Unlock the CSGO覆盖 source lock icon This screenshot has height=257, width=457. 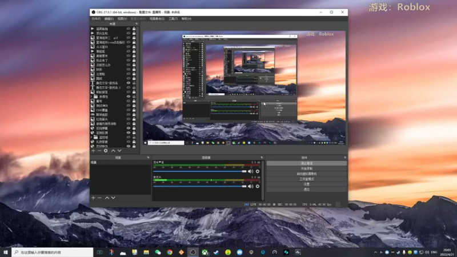(134, 110)
